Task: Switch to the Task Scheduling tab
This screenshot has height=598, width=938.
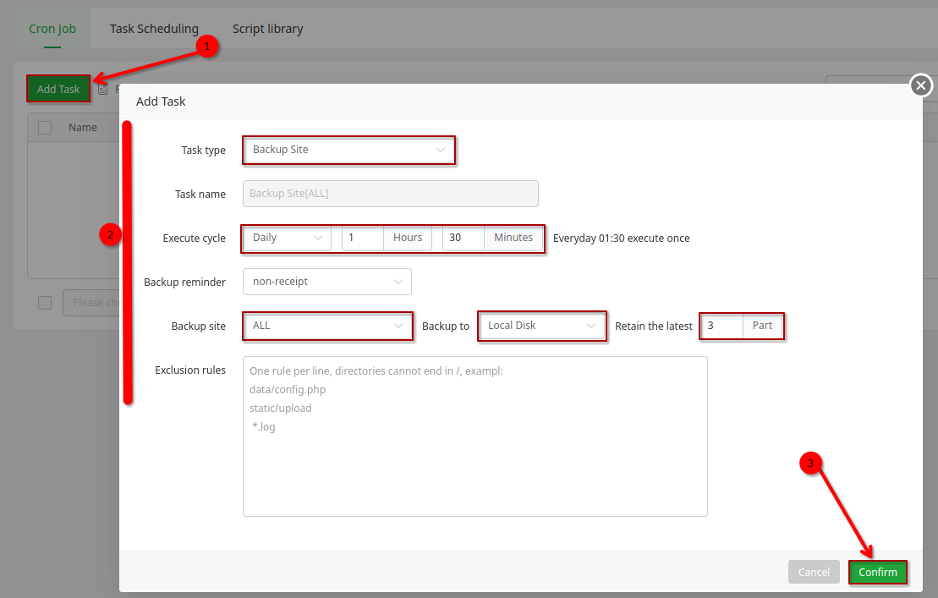Action: coord(154,29)
